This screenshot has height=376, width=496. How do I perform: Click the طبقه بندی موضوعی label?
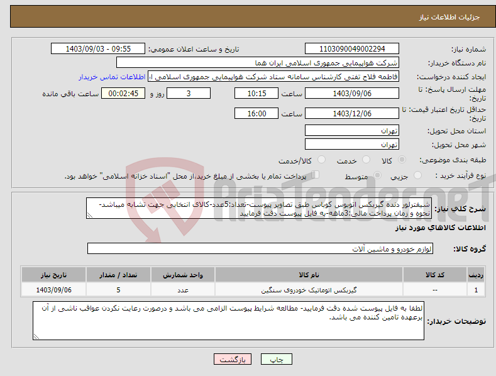453,160
